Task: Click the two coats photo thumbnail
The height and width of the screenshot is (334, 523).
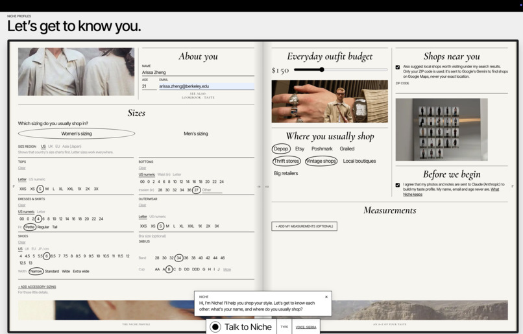Action: (x=76, y=72)
